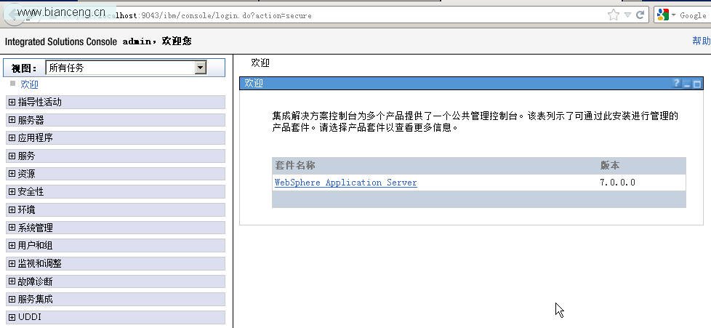Viewport: 711px width, 328px height.
Task: Click the help question-mark icon on 欢迎 portlet
Action: (x=677, y=83)
